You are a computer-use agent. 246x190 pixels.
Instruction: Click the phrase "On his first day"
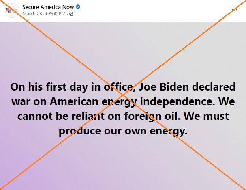[49, 87]
